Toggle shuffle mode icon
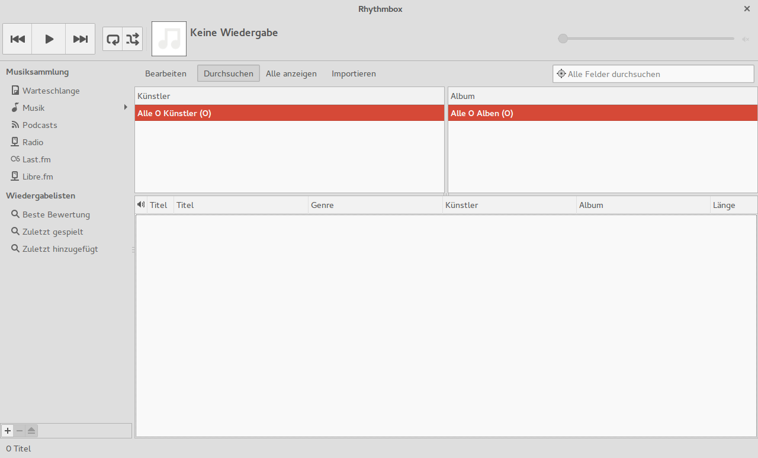 (x=133, y=39)
